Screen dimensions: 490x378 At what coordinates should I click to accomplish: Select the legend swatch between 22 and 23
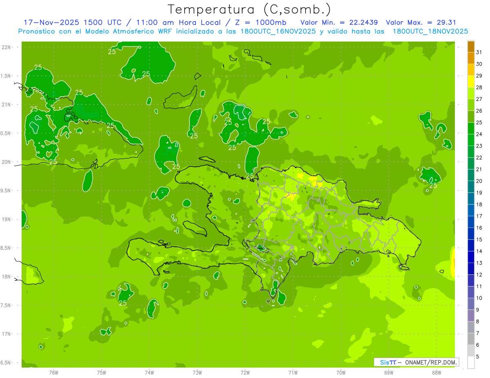point(471,152)
